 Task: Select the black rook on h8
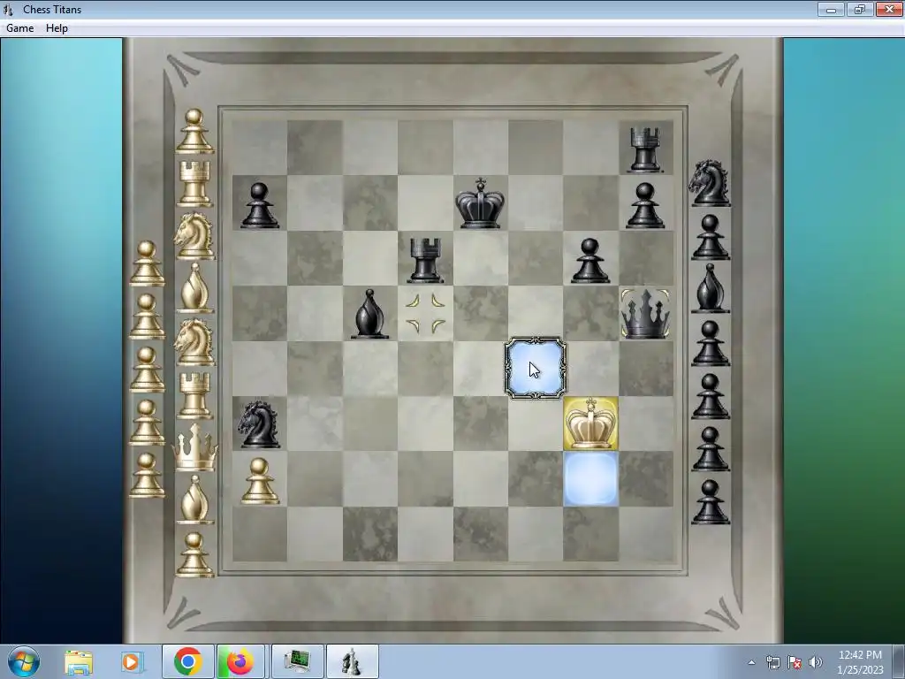645,149
